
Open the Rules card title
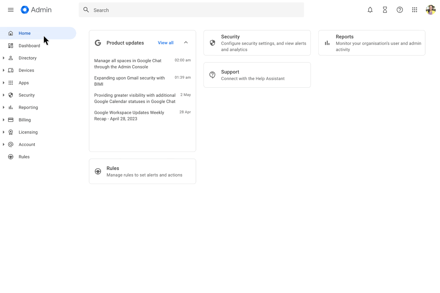[113, 168]
